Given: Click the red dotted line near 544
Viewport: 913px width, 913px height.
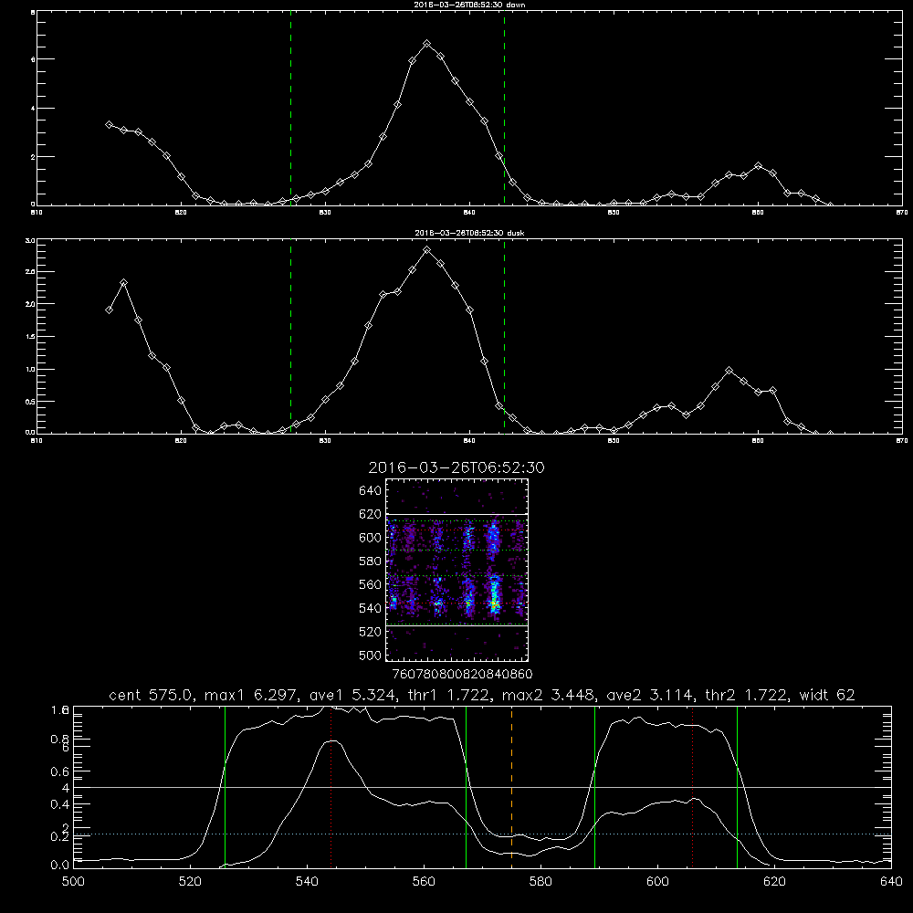Looking at the screenshot, I should 331,786.
